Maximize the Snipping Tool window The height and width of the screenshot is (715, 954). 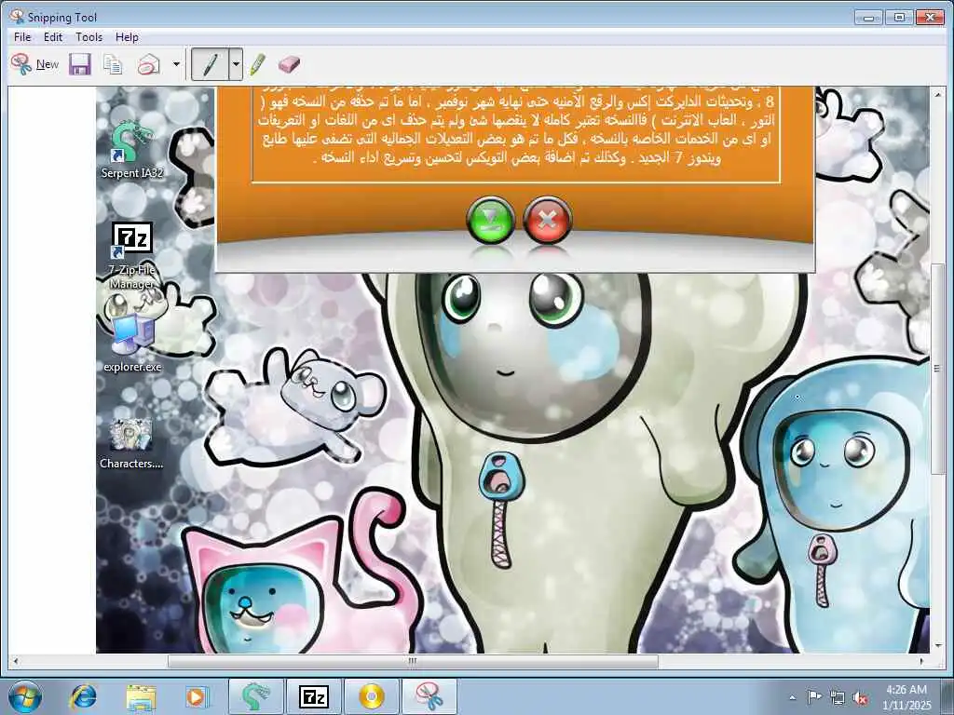tap(899, 18)
